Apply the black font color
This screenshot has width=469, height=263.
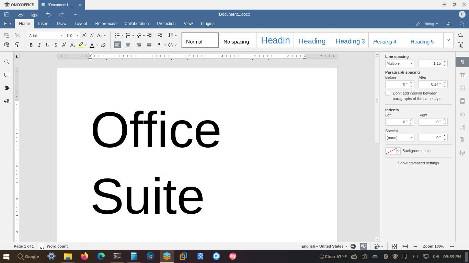coord(92,45)
